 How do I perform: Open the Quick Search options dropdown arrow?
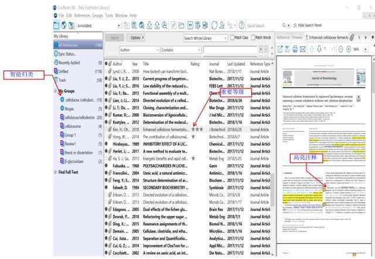tap(289, 25)
